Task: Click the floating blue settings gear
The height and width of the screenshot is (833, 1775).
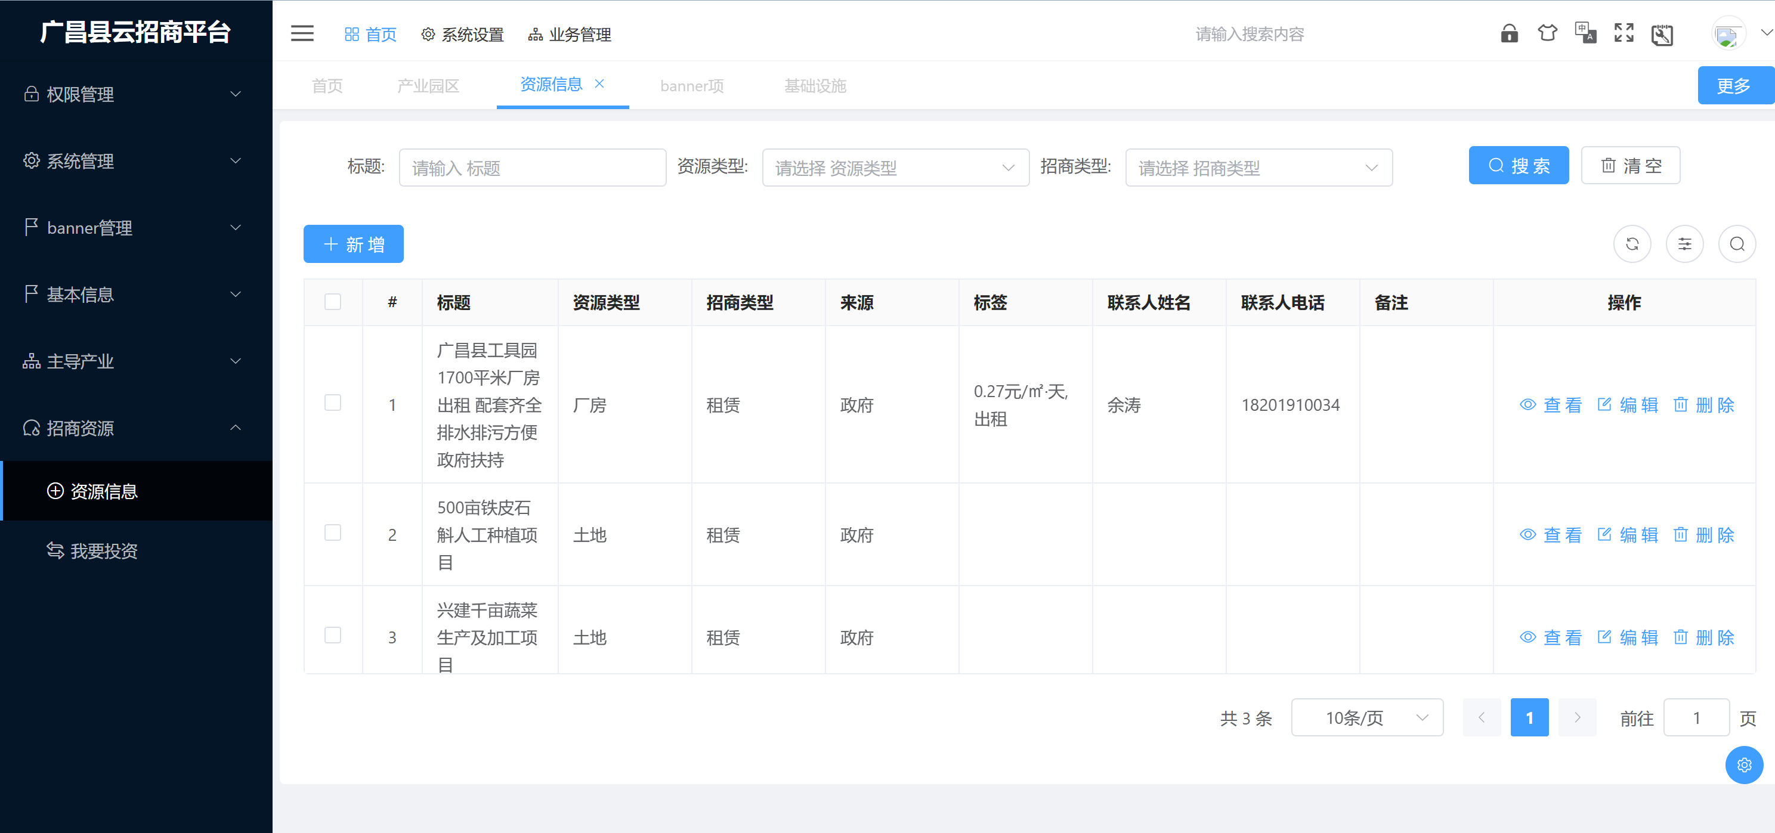Action: point(1744,765)
